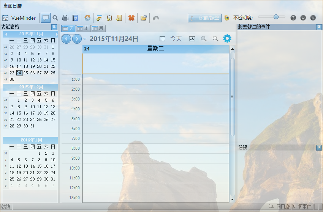The height and width of the screenshot is (212, 323).
Task: Click the 今天 today button
Action: [x=176, y=39]
